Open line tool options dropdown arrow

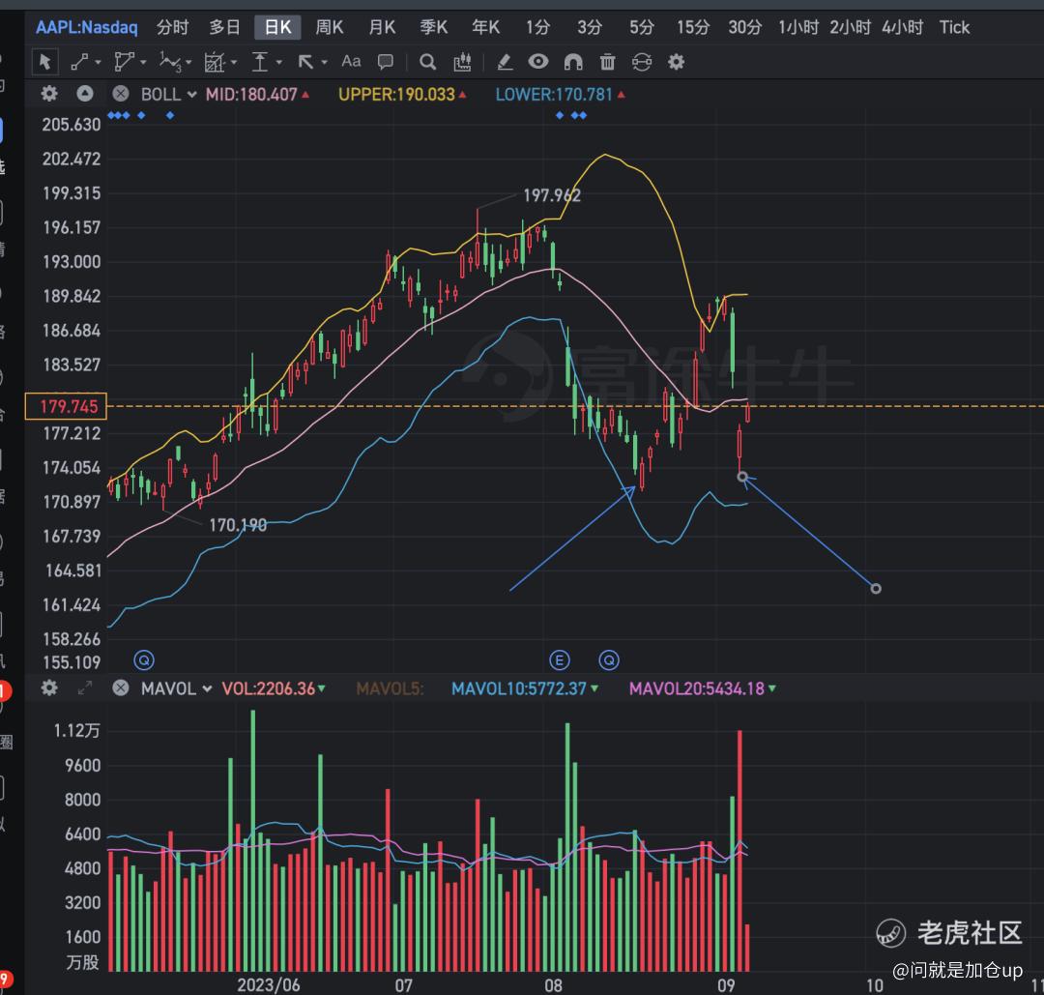(98, 63)
